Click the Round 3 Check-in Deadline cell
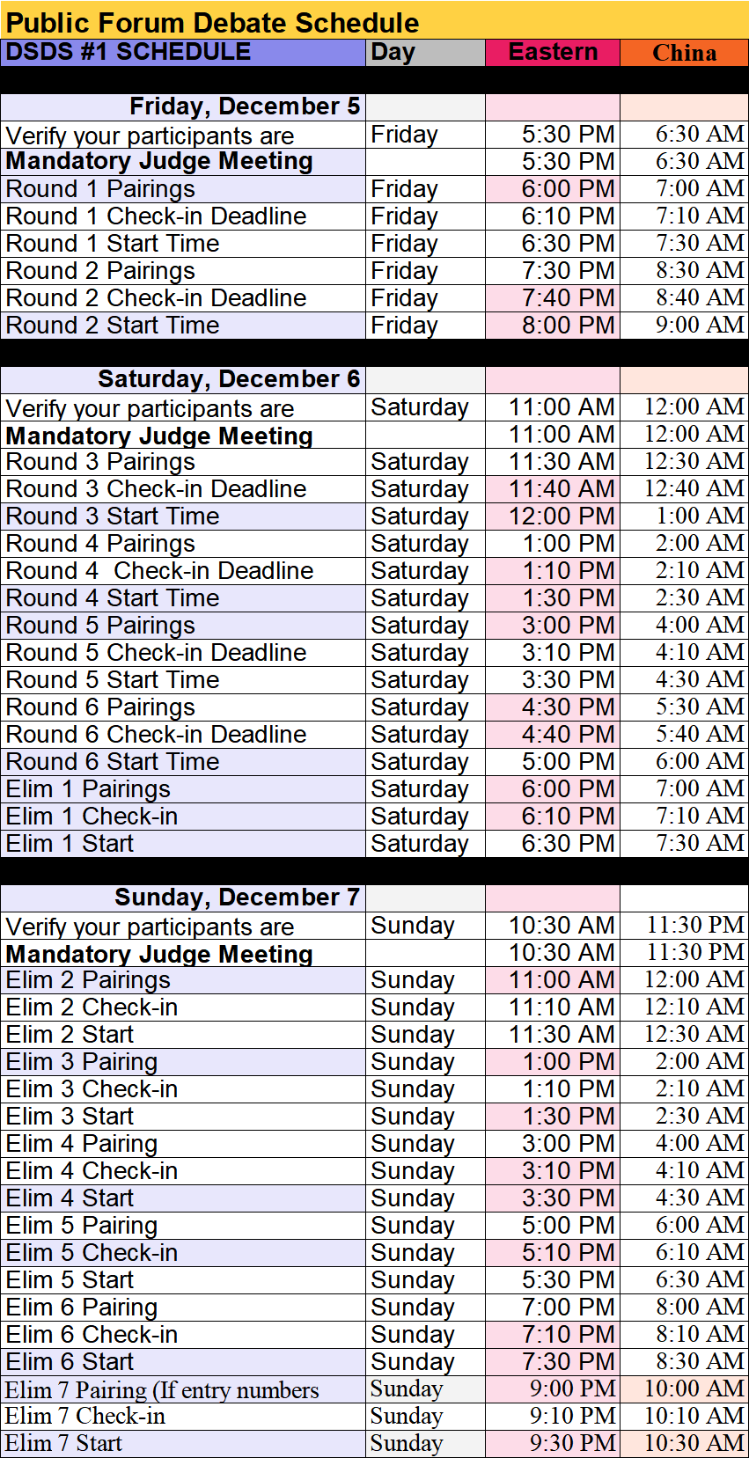Image resolution: width=749 pixels, height=1458 pixels. [156, 489]
